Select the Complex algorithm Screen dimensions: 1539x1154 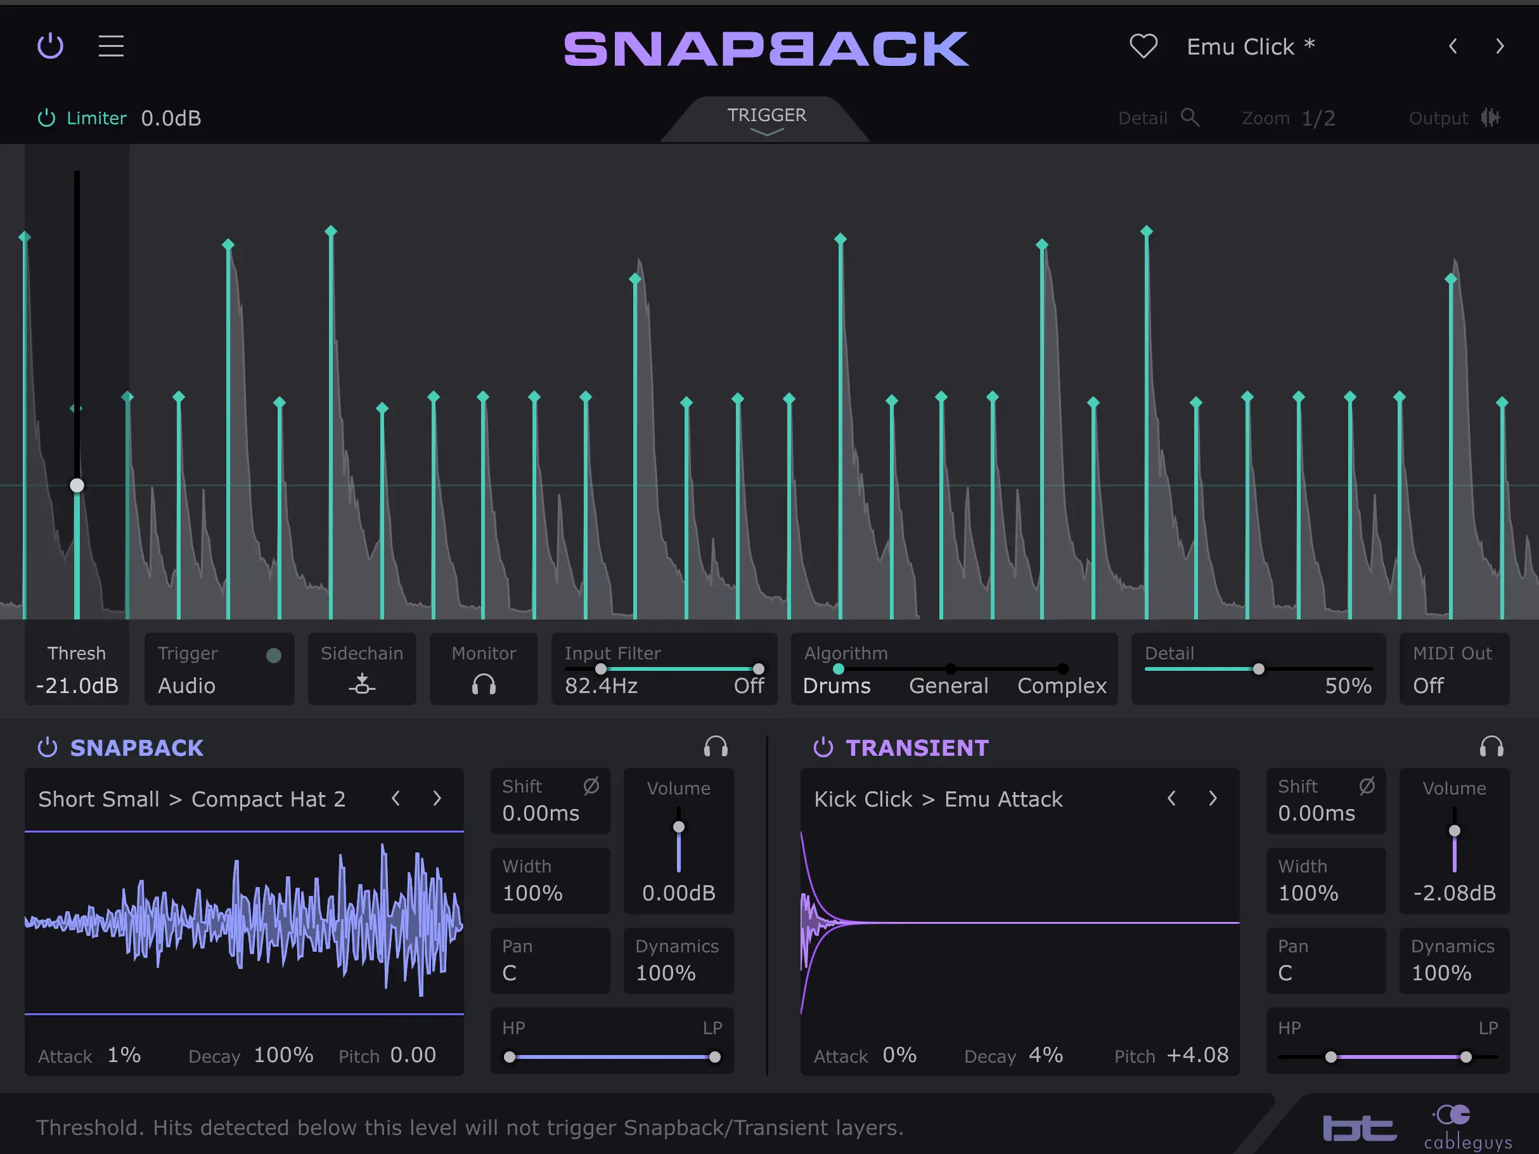pyautogui.click(x=1062, y=685)
